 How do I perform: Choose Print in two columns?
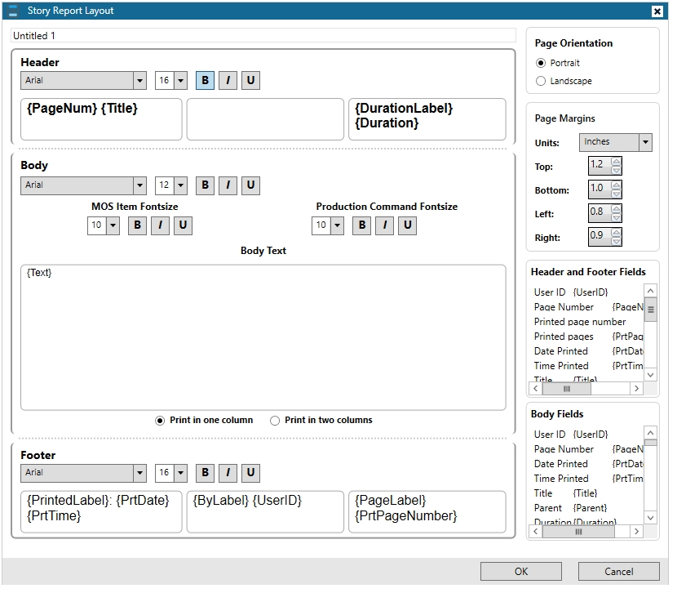coord(275,421)
